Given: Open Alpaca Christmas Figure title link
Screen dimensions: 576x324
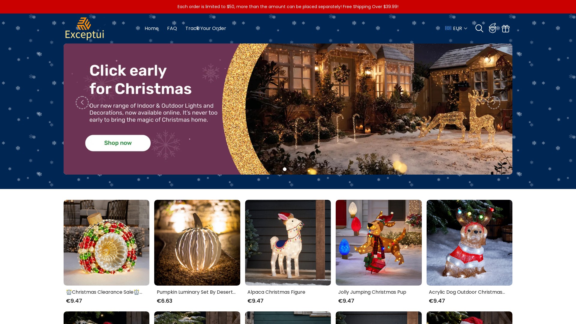Looking at the screenshot, I should click(276, 292).
